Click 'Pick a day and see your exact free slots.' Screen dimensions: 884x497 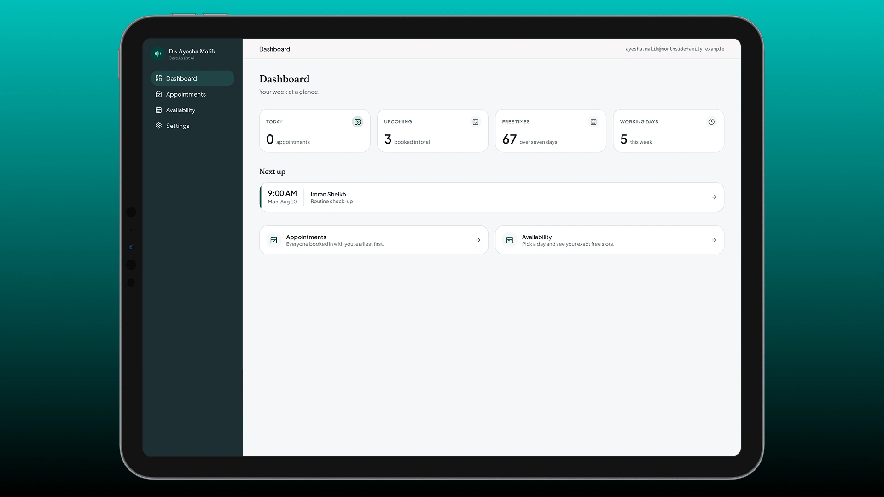(568, 244)
